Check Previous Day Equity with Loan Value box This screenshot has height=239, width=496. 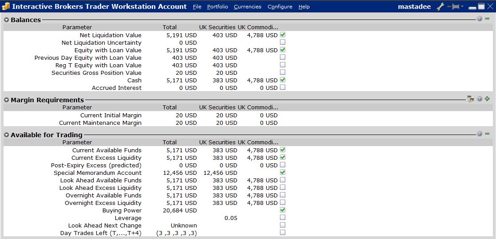(283, 57)
